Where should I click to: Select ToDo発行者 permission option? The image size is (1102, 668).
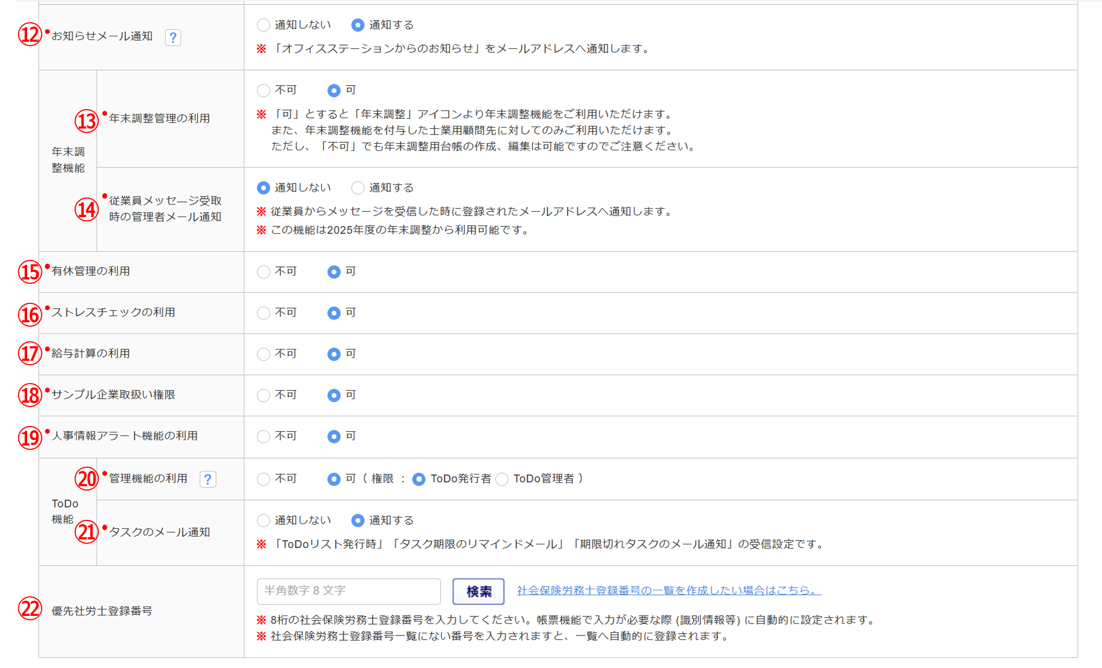[x=419, y=479]
